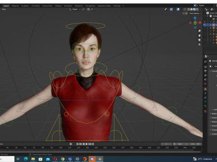Play the animation in reverse

point(84,144)
